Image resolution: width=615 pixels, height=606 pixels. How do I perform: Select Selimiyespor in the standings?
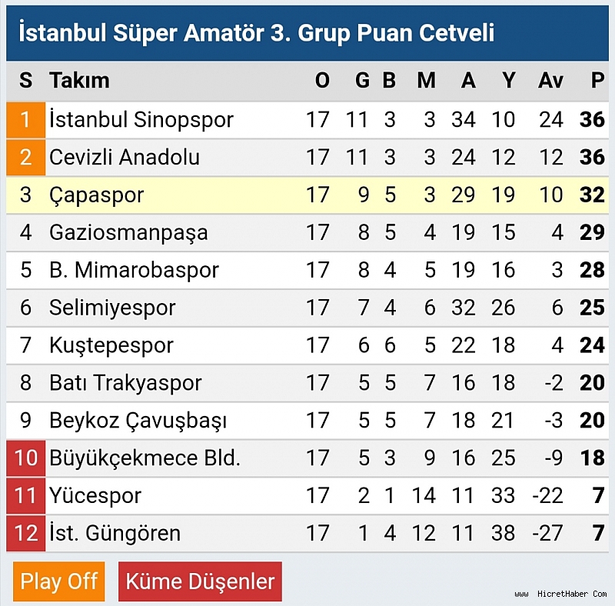click(112, 308)
